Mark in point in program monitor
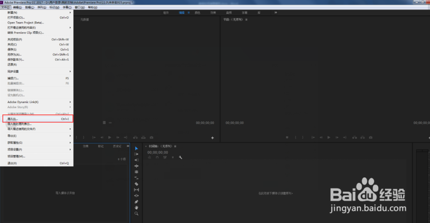The height and width of the screenshot is (223, 430). [295, 137]
